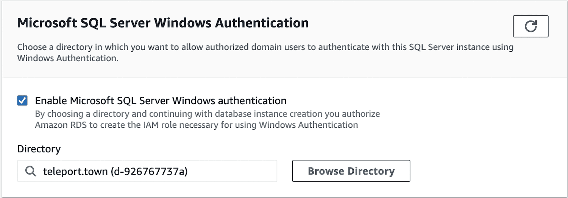
Task: Click the search magnifier icon in Directory field
Action: coord(30,172)
